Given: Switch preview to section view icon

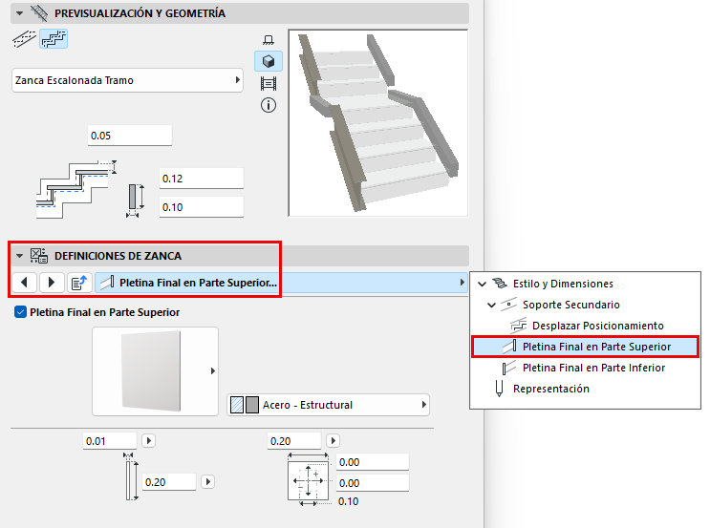Looking at the screenshot, I should point(269,84).
